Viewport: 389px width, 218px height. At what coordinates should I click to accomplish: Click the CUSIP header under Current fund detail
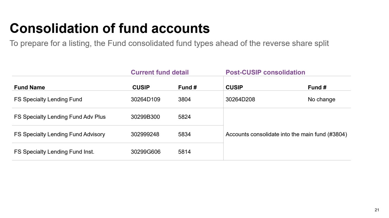(x=141, y=87)
